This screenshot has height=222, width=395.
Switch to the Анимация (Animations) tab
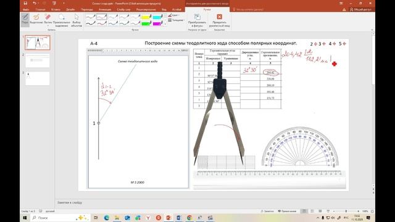point(105,10)
